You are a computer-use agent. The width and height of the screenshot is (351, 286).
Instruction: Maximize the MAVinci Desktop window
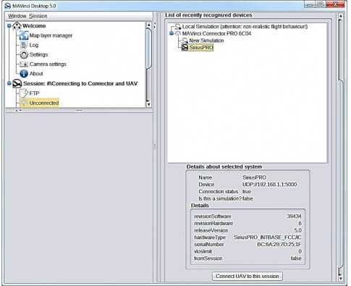pyautogui.click(x=321, y=4)
